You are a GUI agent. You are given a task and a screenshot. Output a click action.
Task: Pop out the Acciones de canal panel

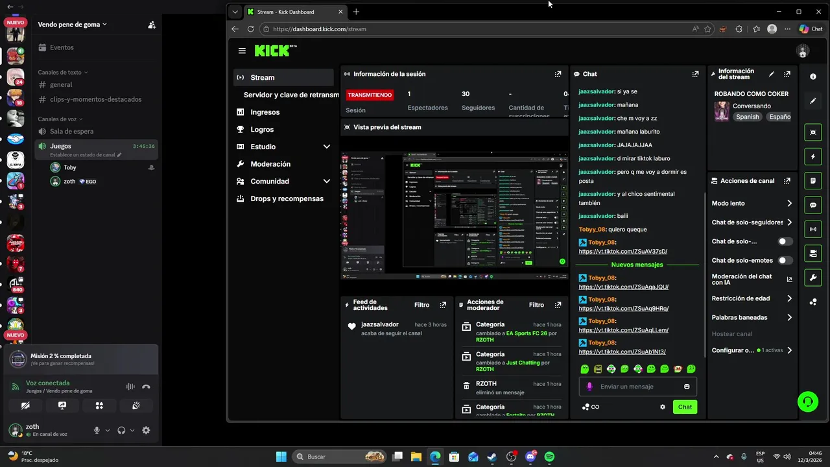[787, 181]
